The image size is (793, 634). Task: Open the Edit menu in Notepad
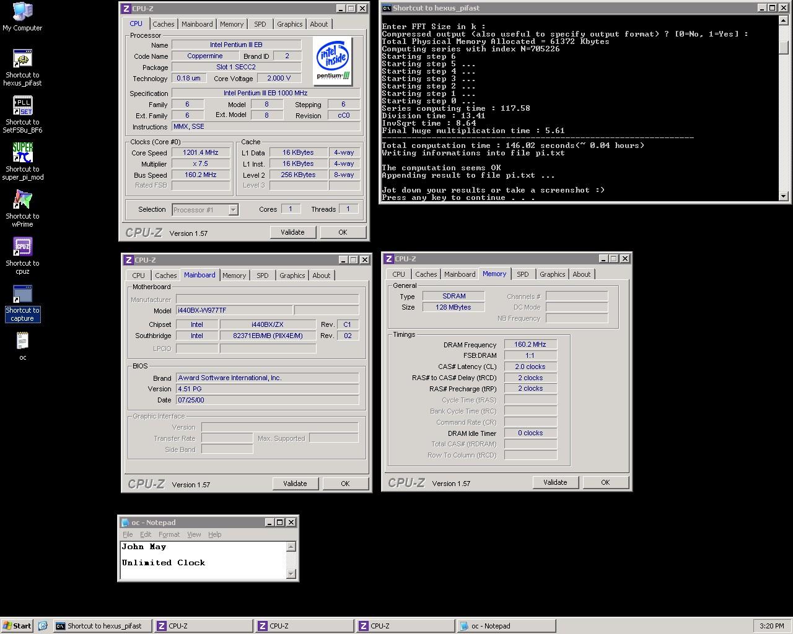point(146,534)
